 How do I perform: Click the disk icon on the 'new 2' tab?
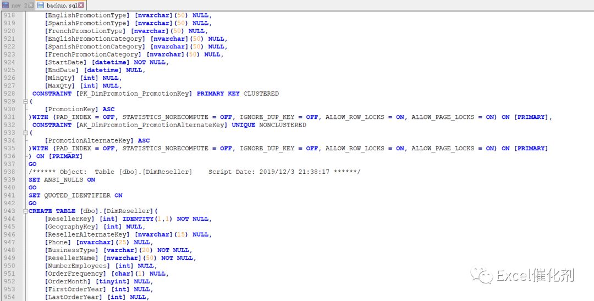[5, 6]
